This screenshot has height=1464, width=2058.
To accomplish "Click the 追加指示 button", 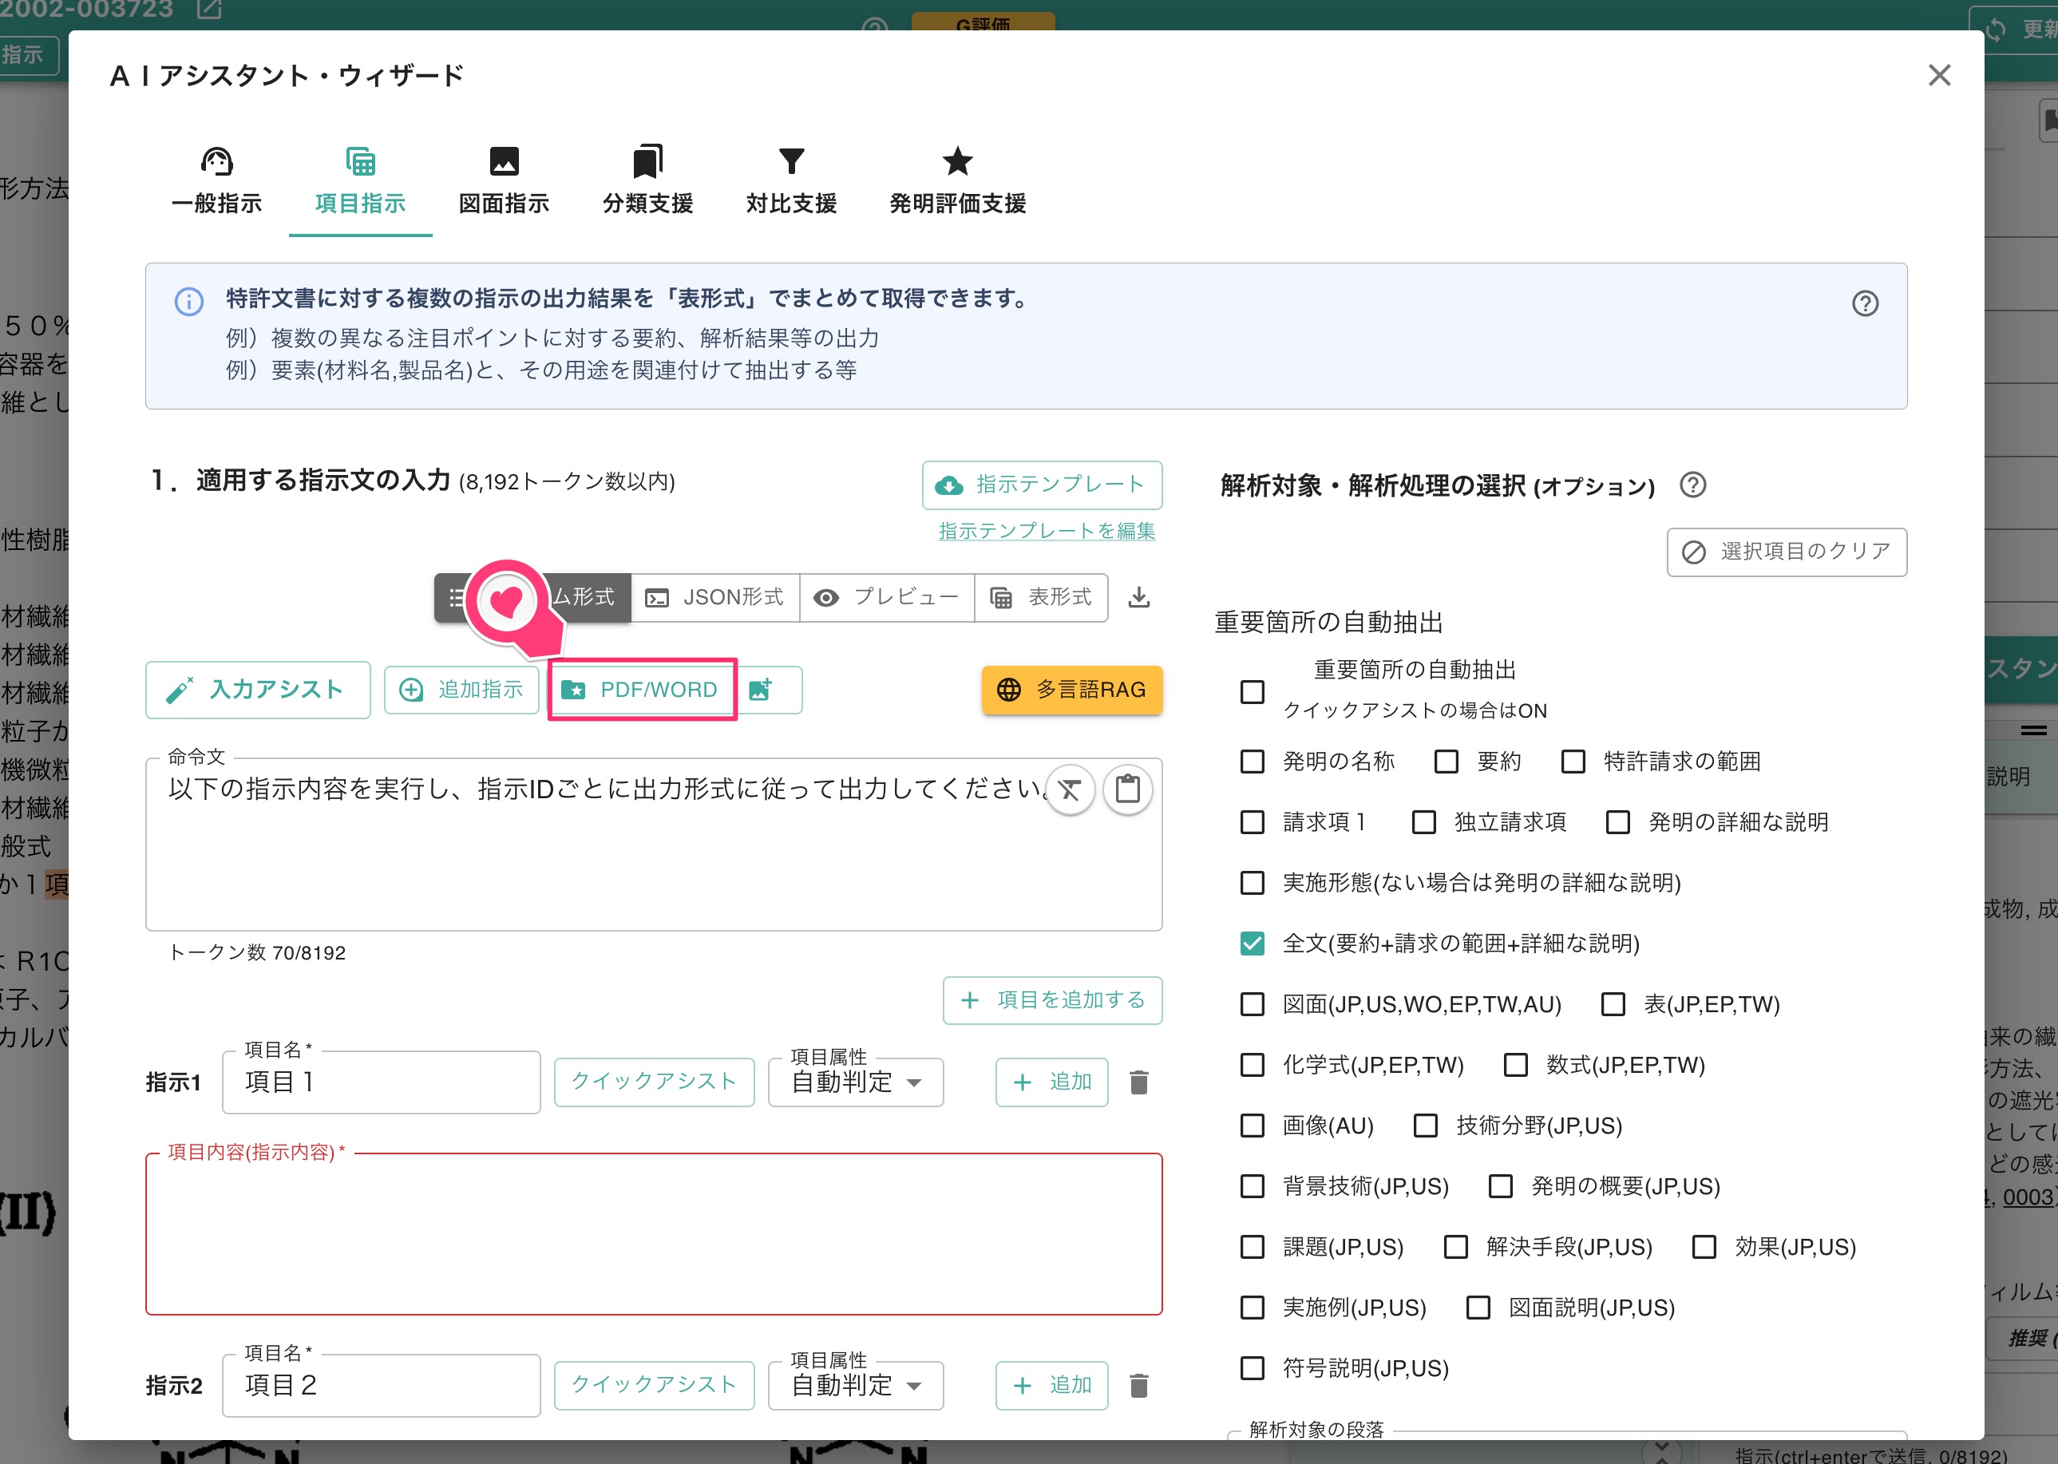I will pyautogui.click(x=461, y=690).
